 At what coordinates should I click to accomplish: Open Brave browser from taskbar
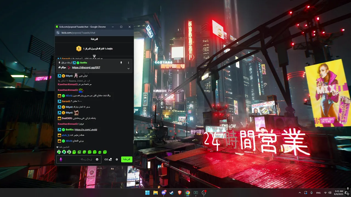(180, 193)
